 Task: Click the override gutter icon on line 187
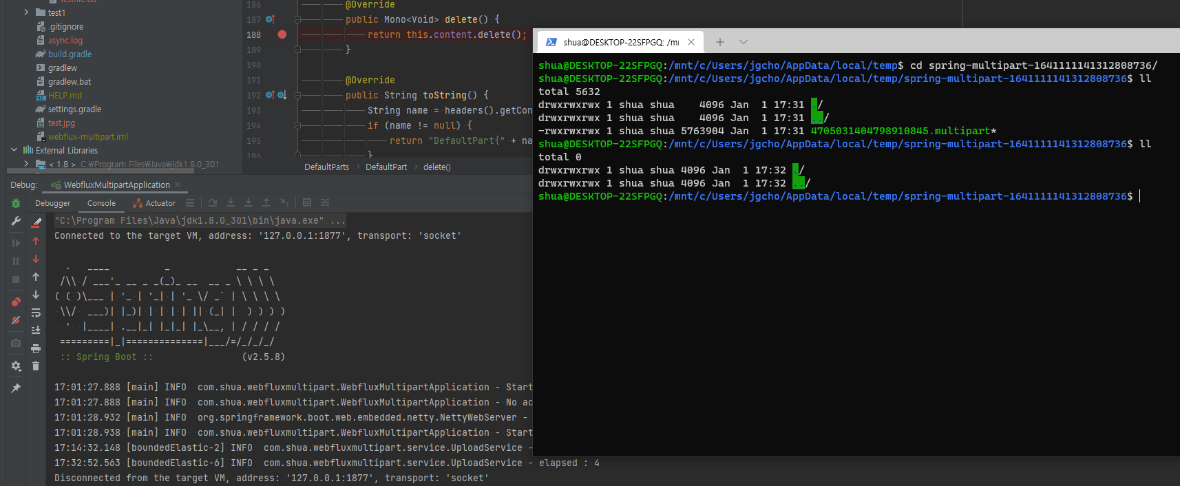[x=270, y=19]
